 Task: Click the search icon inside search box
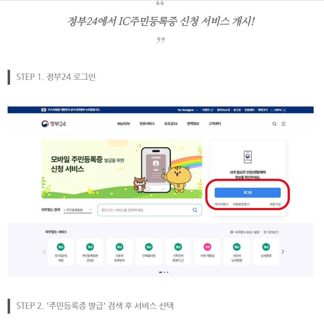pos(195,210)
